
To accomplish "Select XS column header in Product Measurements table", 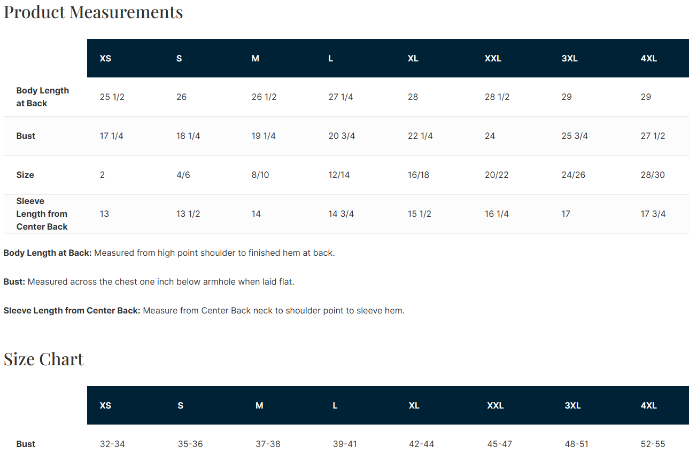I will [105, 58].
